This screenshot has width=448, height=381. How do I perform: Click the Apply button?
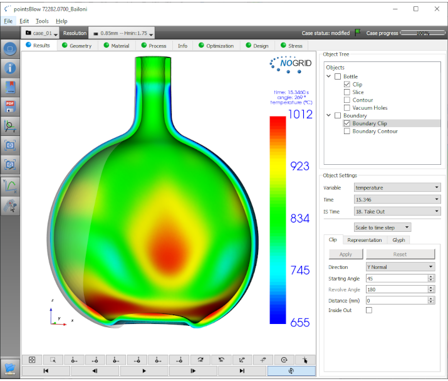pos(346,254)
